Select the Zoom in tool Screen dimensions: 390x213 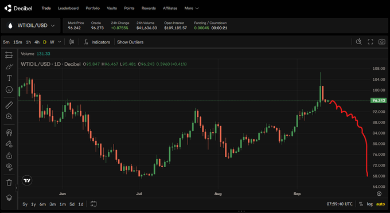coord(9,116)
